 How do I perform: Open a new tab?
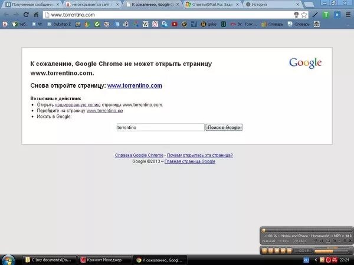[x=309, y=5]
